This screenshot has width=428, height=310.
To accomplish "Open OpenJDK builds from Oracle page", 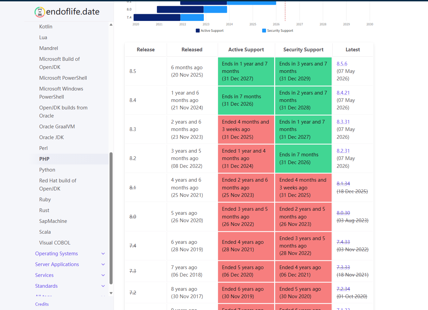I will pyautogui.click(x=63, y=112).
